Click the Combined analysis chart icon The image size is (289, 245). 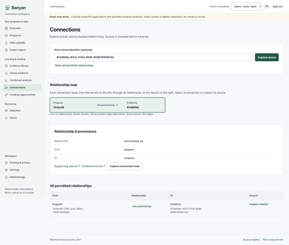(6, 80)
